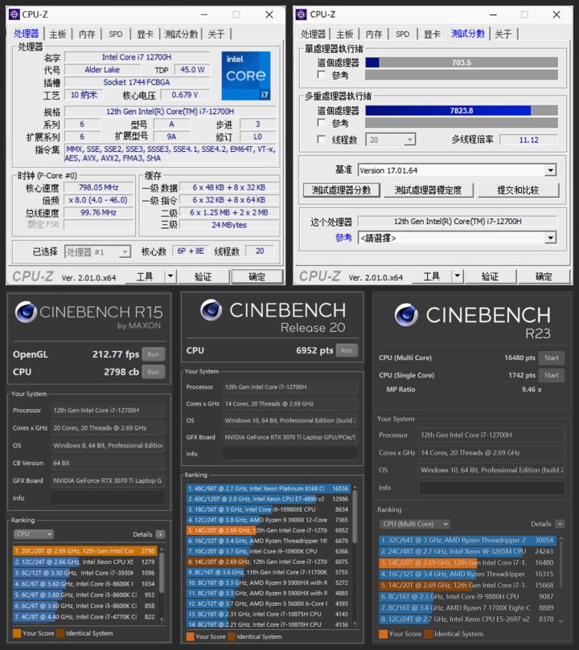This screenshot has width=579, height=650.
Task: Click the CPU-Z app icon in left window title bar
Action: [14, 14]
